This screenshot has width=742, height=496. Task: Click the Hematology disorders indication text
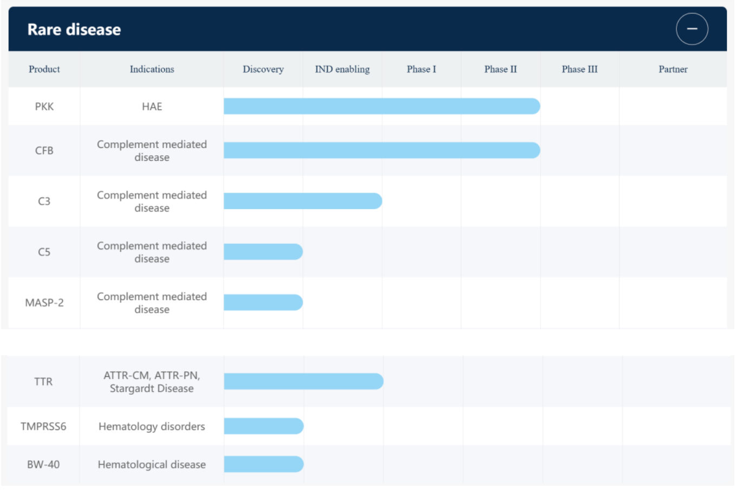pyautogui.click(x=152, y=427)
